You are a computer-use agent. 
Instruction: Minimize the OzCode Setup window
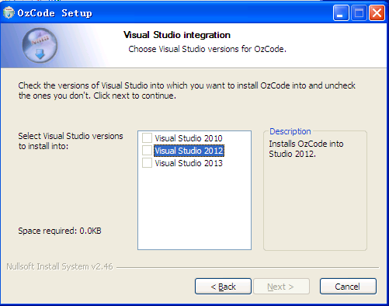click(341, 13)
